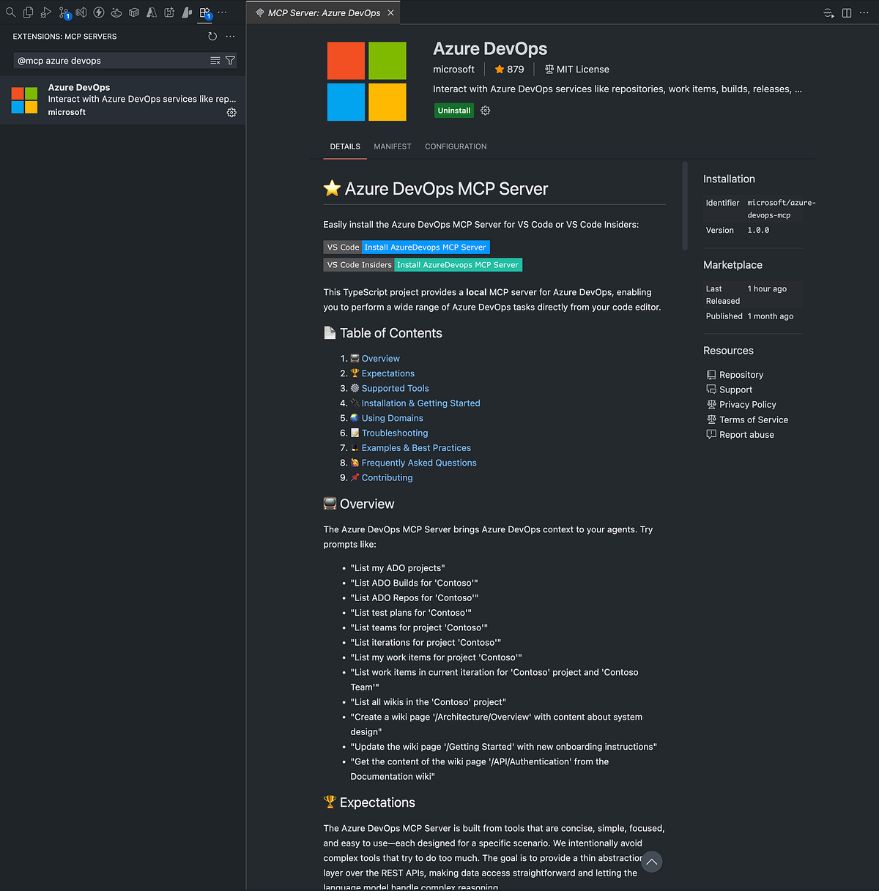Open the filter icon in the extensions search bar
The height and width of the screenshot is (891, 879).
point(230,61)
